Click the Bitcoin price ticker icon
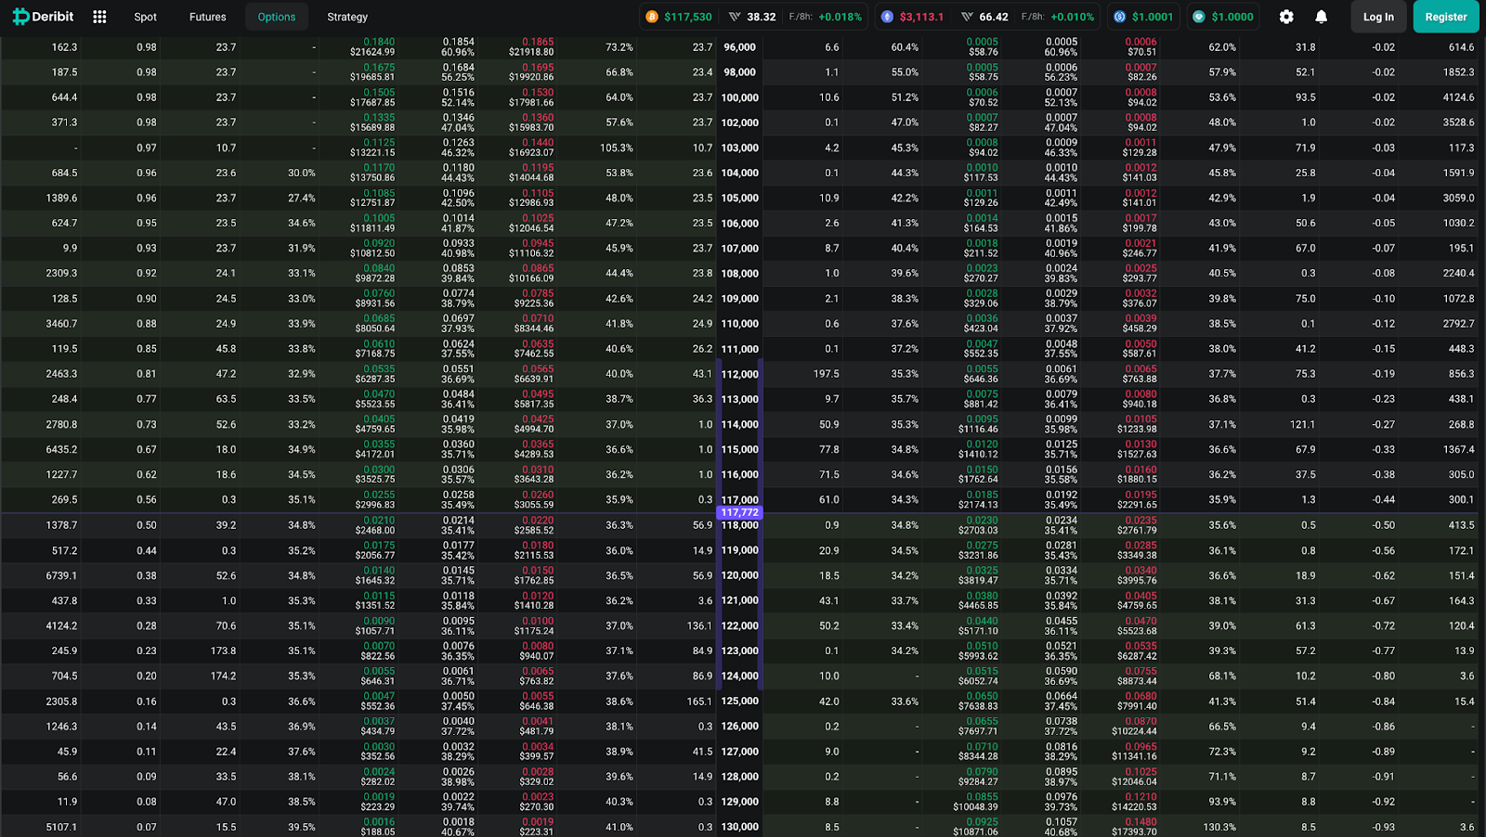Viewport: 1486px width, 837px height. point(652,17)
